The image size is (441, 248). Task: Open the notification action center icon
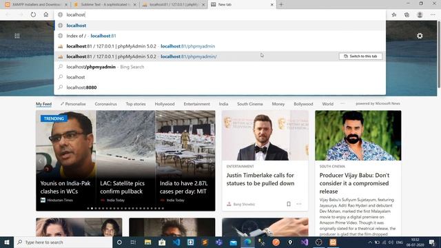[432, 242]
